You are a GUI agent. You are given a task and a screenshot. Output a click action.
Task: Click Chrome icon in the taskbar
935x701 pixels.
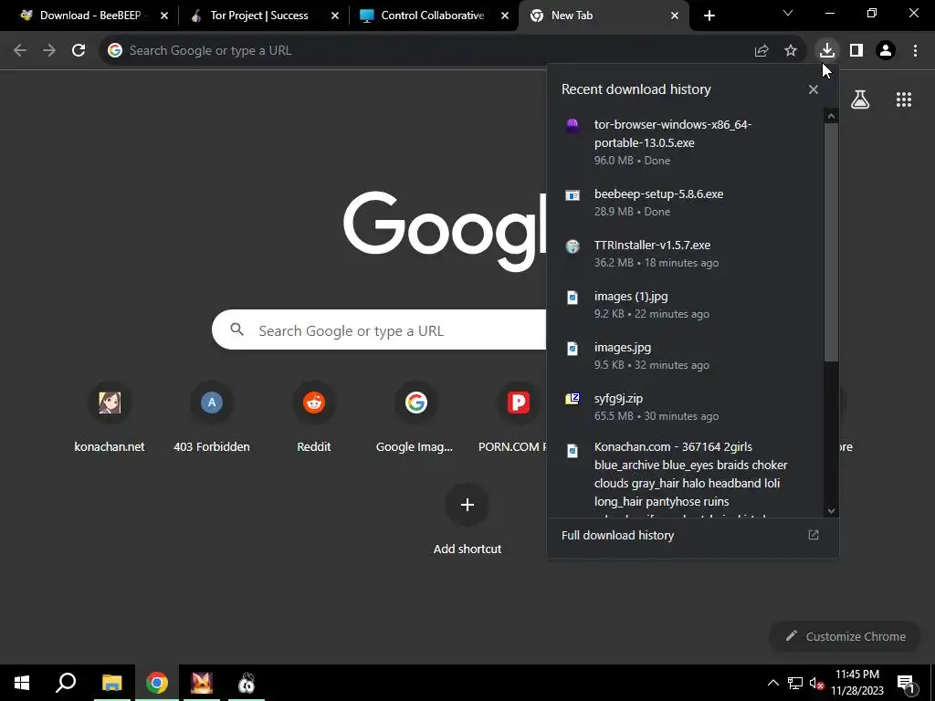157,683
